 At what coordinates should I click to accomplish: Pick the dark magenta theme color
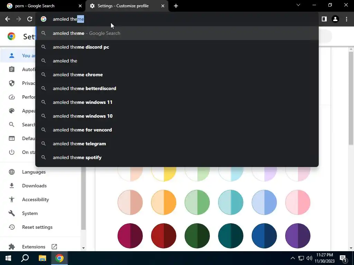click(x=130, y=236)
